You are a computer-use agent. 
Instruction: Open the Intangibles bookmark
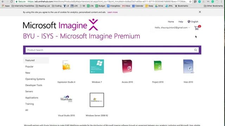pyautogui.click(x=114, y=6)
